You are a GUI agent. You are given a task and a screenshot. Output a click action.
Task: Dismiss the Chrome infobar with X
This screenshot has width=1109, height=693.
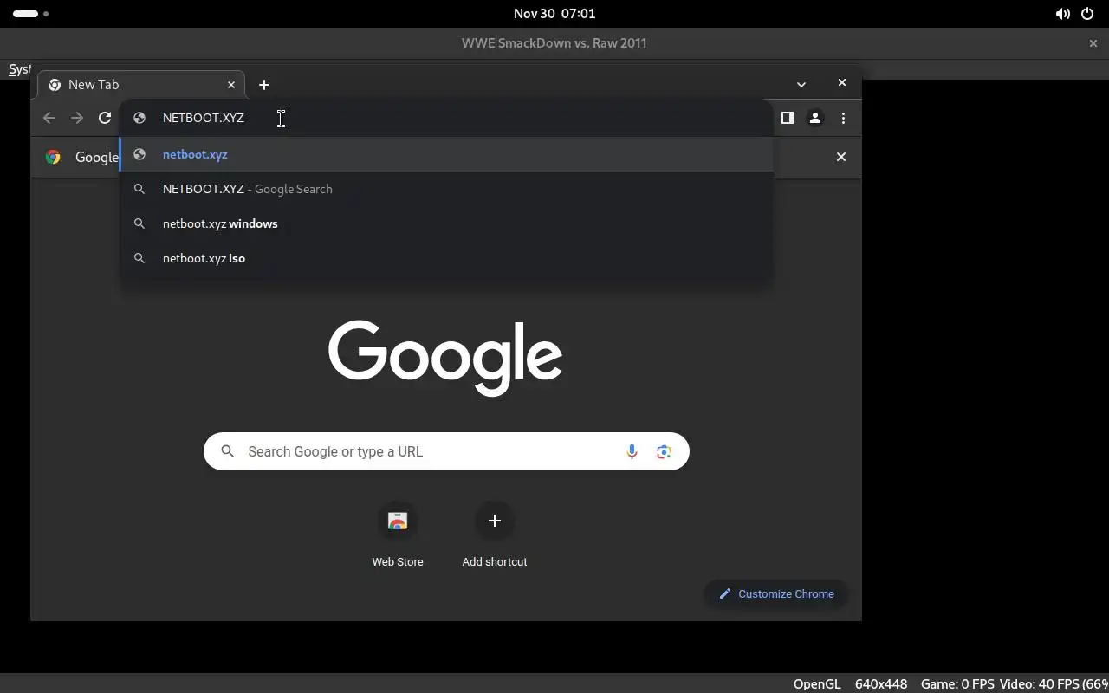840,157
